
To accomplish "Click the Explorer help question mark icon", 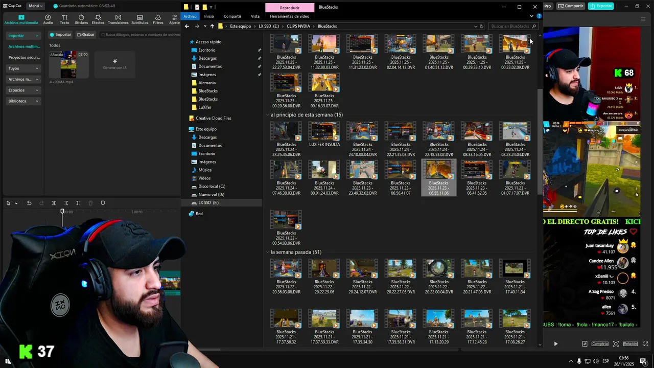I will pyautogui.click(x=539, y=16).
